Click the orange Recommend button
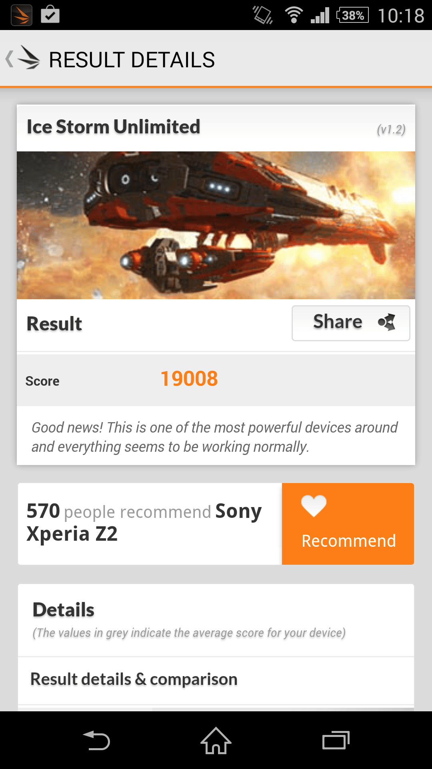 (348, 524)
